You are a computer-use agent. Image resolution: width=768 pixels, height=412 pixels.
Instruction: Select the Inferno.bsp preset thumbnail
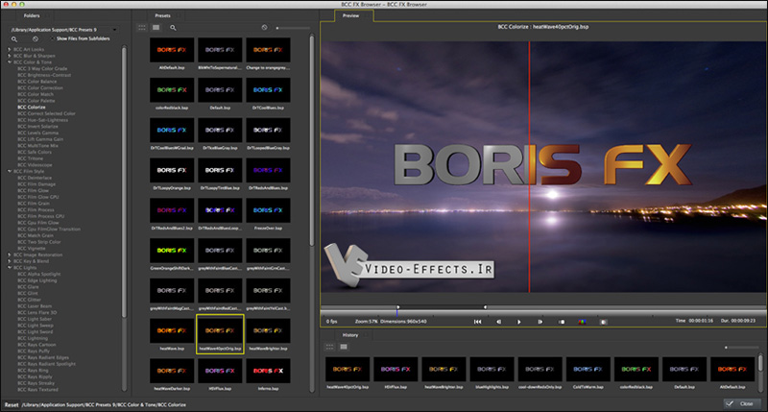[x=268, y=371]
